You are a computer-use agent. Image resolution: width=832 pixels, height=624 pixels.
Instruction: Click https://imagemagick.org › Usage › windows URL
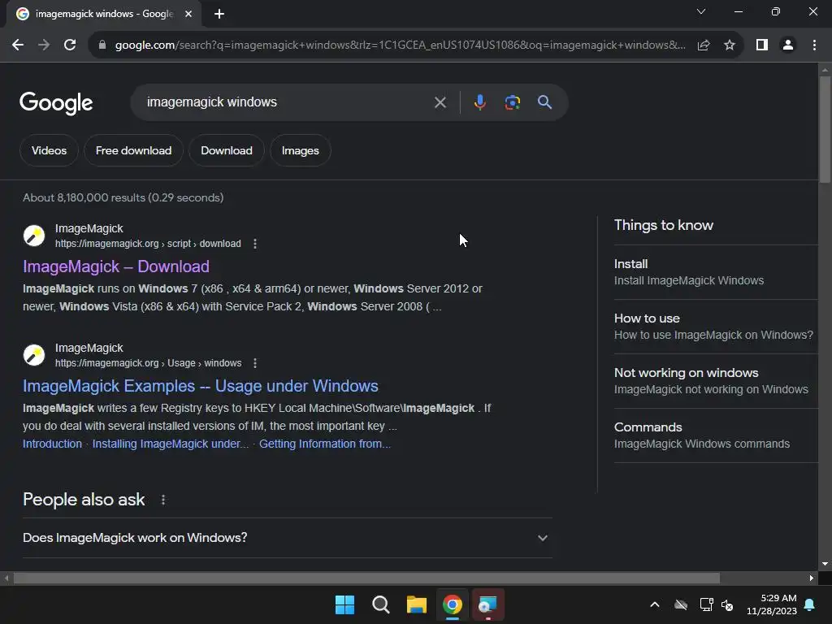[x=148, y=363]
